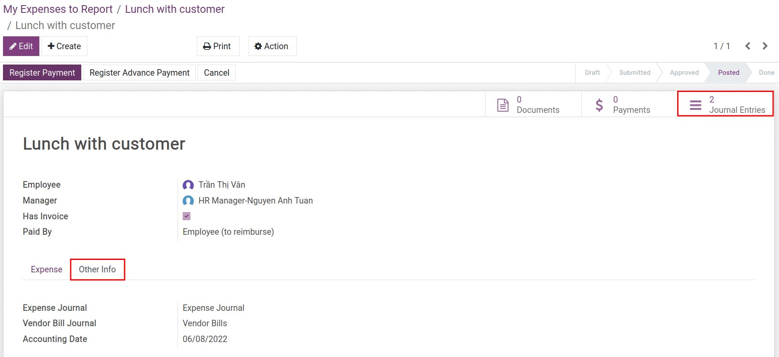
Task: Go to previous record with left chevron
Action: pos(747,46)
